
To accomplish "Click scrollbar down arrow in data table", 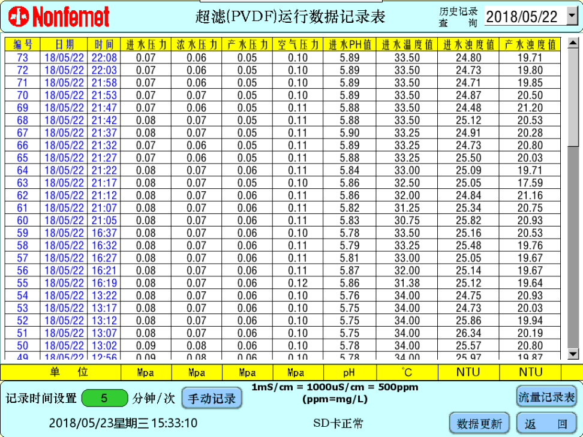I will click(x=573, y=354).
